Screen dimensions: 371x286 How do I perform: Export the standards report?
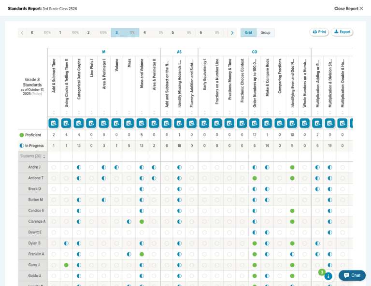(342, 32)
